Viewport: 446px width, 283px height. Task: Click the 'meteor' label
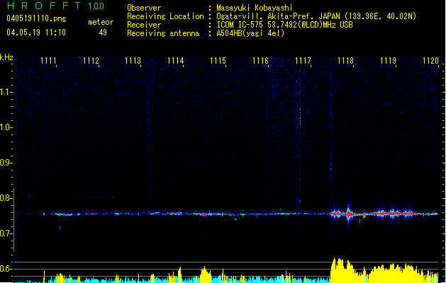(101, 22)
